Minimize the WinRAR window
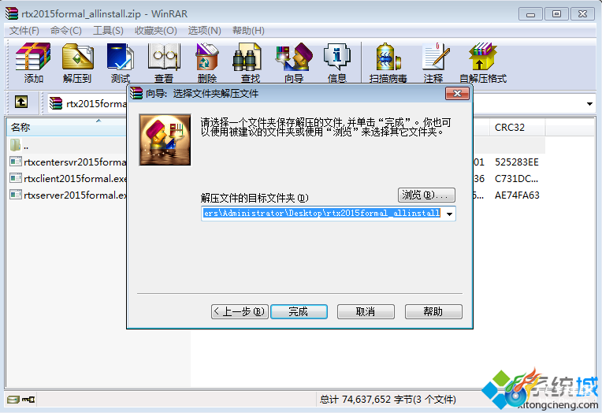This screenshot has width=602, height=413. coord(530,14)
